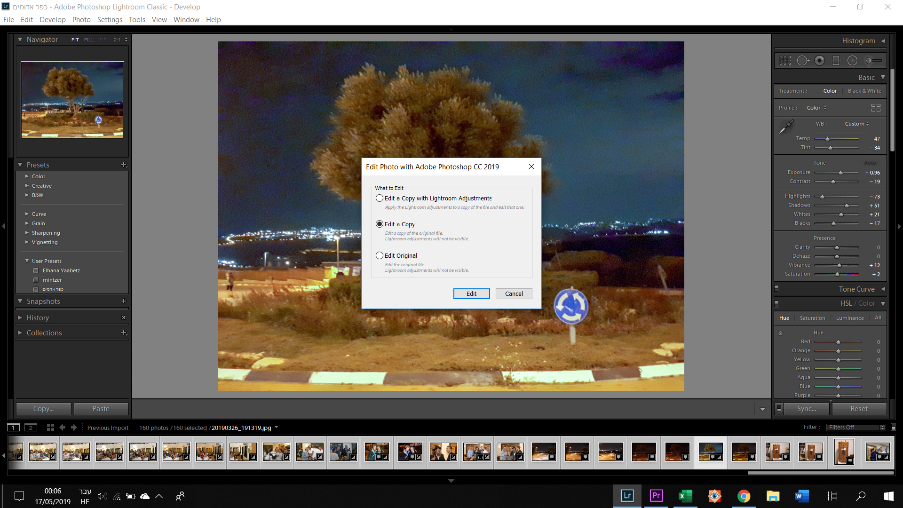Image resolution: width=903 pixels, height=508 pixels.
Task: Select the Spot Removal tool
Action: tap(803, 61)
